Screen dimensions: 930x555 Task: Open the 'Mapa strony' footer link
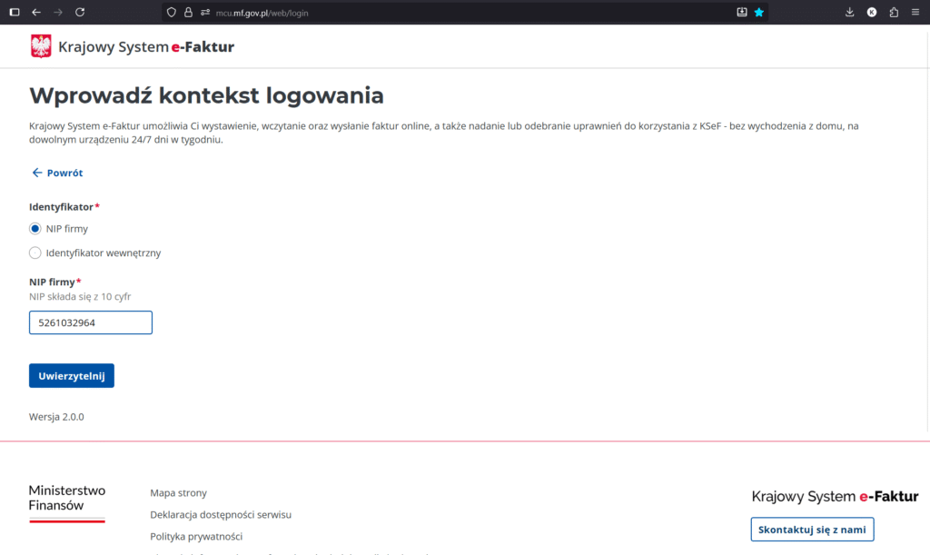coord(178,493)
